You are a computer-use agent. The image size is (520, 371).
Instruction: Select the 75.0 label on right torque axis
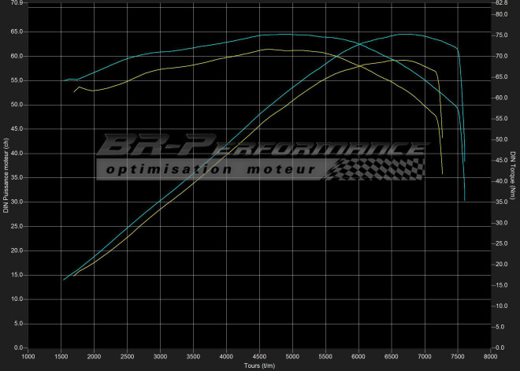click(502, 35)
